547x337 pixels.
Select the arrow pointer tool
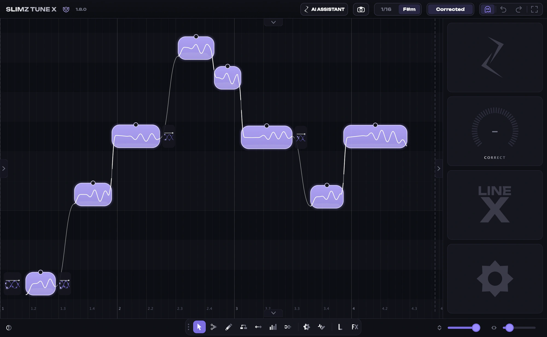click(199, 327)
